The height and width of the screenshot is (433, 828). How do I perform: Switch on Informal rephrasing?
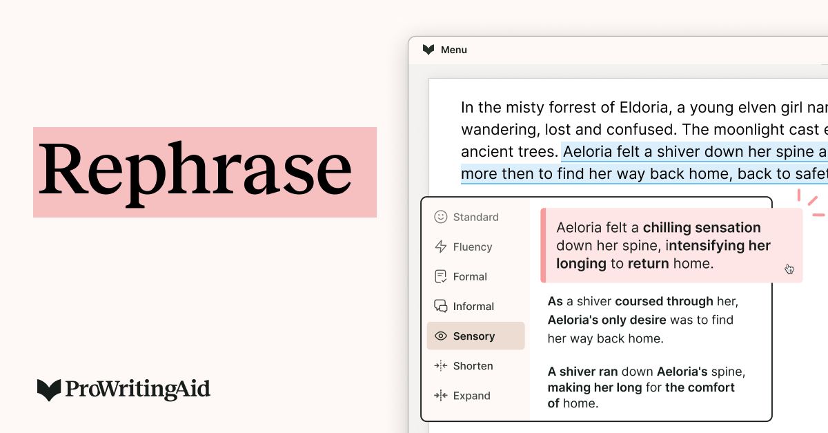tap(473, 306)
